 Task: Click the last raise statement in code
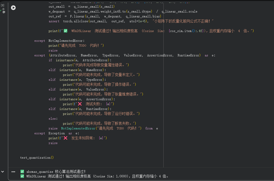pyautogui.click(x=53, y=143)
